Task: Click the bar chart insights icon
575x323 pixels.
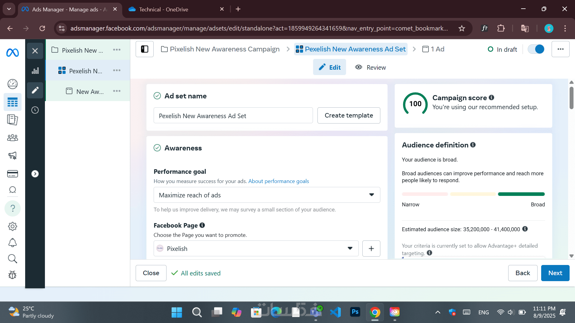Action: [x=35, y=71]
